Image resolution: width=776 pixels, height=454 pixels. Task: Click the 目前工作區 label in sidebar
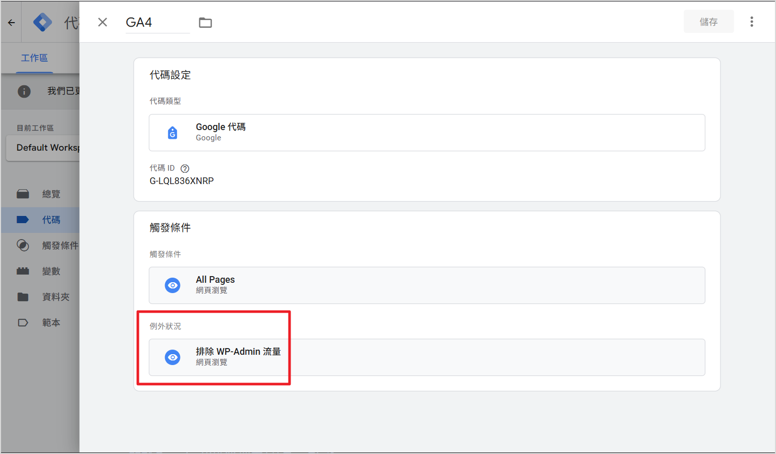click(x=35, y=128)
